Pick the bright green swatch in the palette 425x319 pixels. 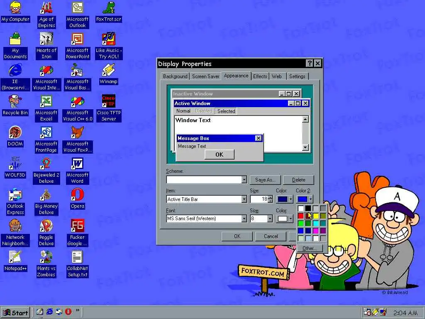click(x=300, y=223)
